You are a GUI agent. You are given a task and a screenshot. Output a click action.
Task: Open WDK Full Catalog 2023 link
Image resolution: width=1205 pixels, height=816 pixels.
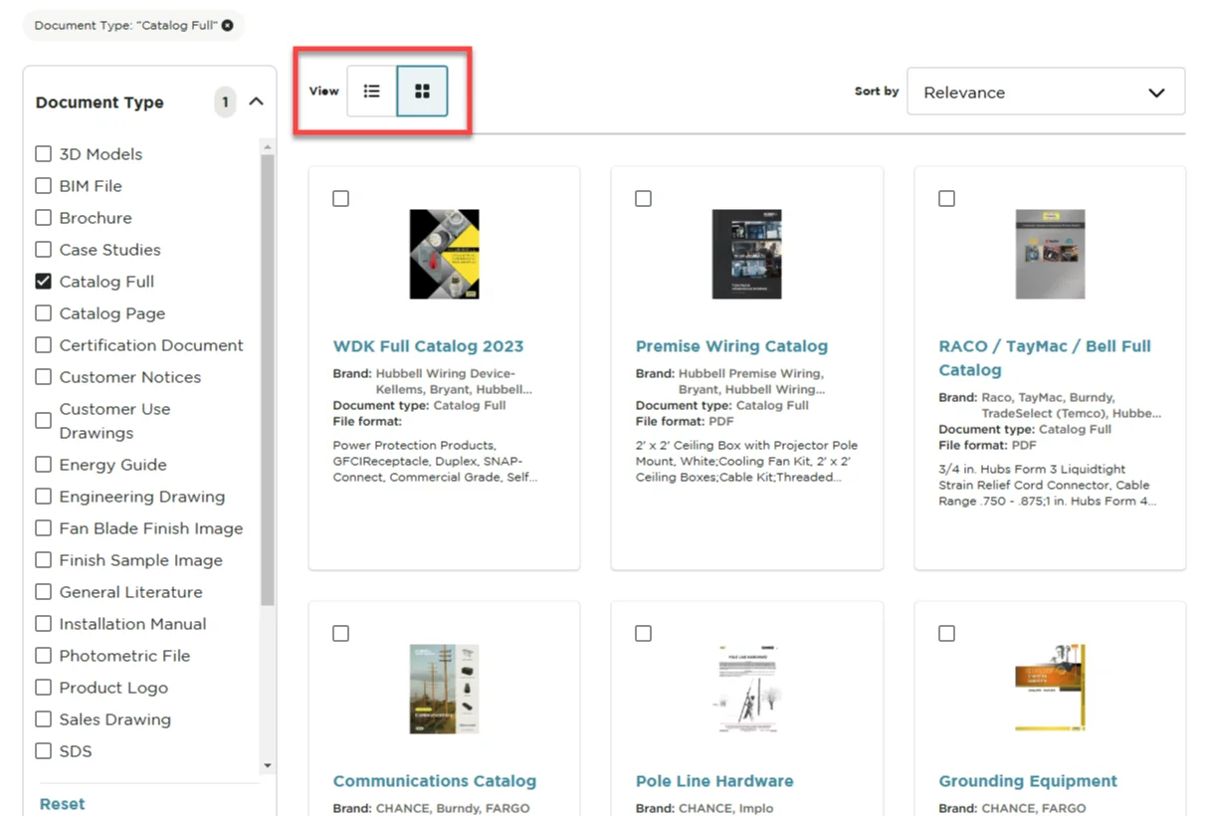428,346
